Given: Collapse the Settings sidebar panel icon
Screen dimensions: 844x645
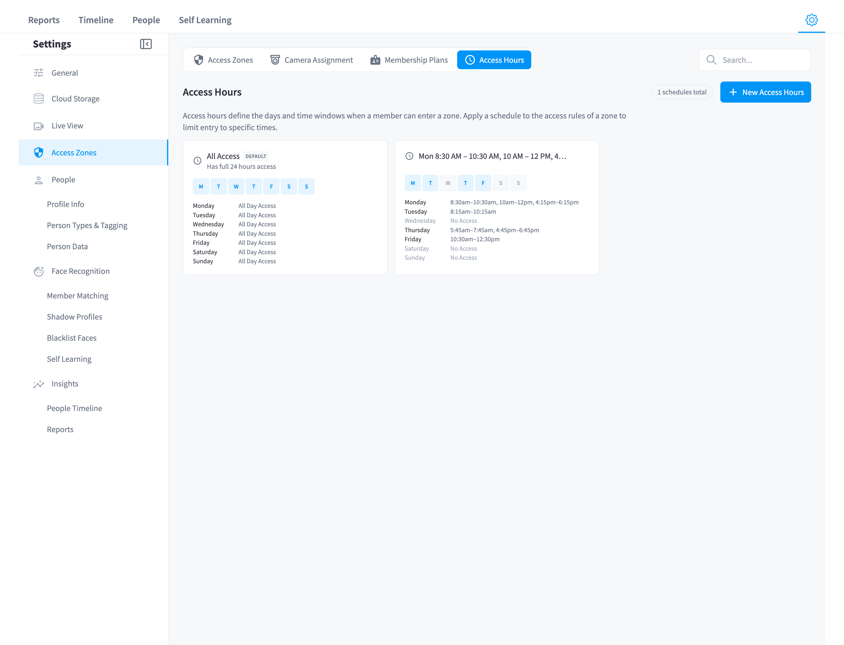Looking at the screenshot, I should pos(146,44).
